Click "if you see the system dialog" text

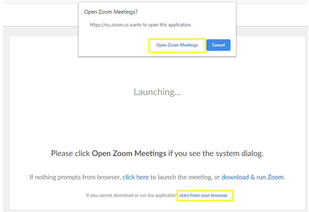(218, 154)
